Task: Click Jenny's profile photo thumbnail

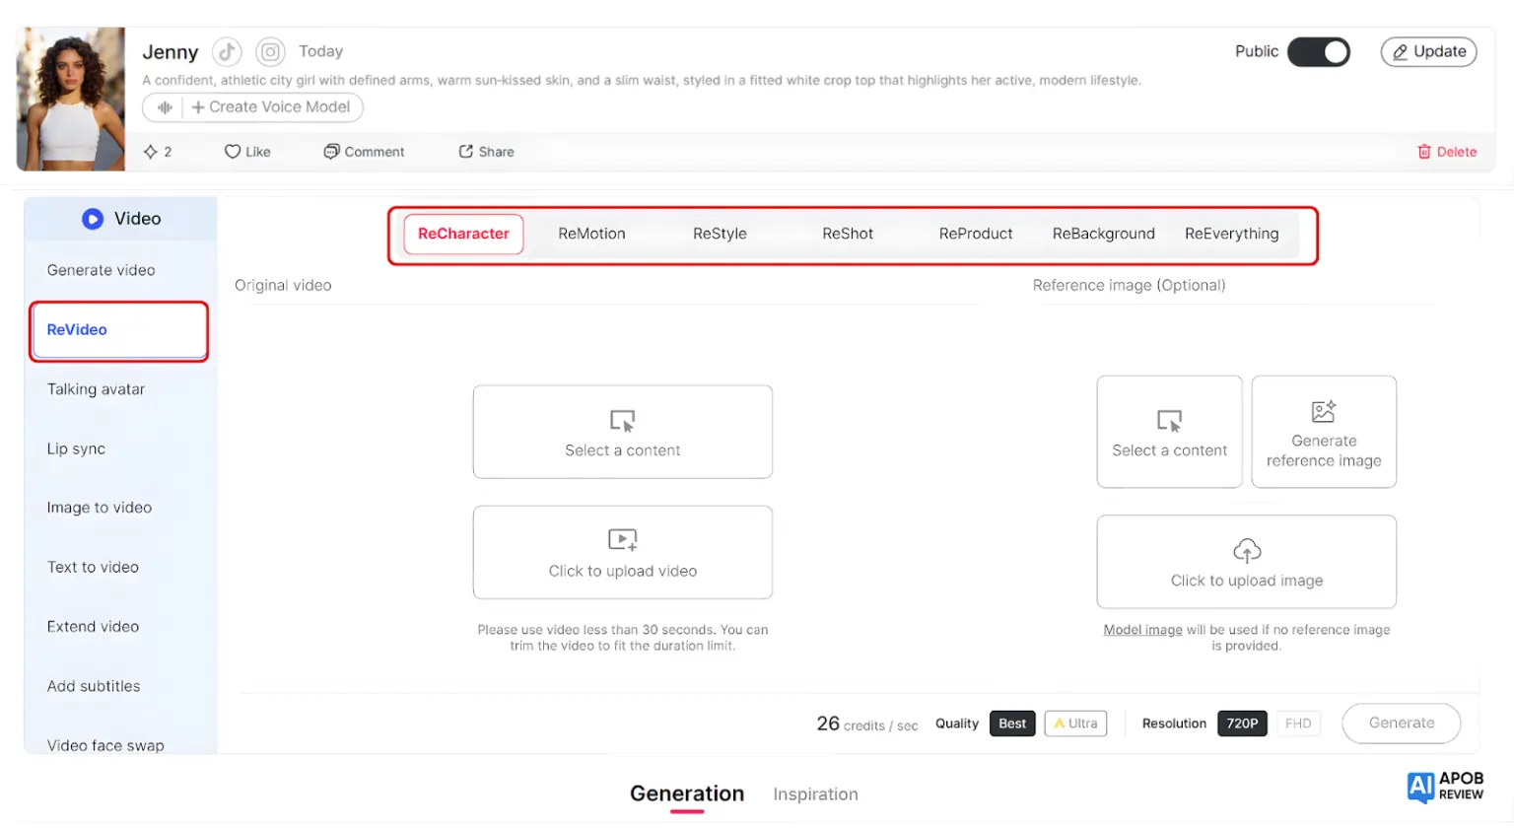Action: coord(71,99)
